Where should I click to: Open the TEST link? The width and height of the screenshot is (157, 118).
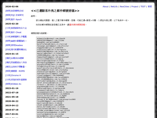click(143, 6)
